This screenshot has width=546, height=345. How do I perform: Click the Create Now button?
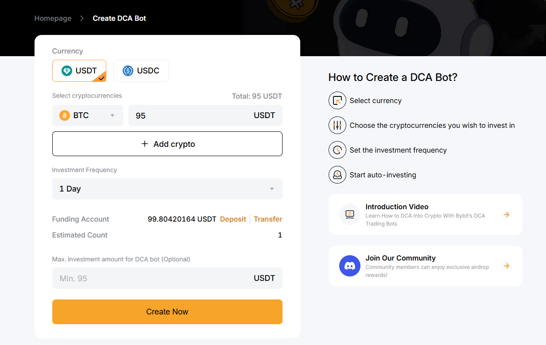pyautogui.click(x=167, y=312)
